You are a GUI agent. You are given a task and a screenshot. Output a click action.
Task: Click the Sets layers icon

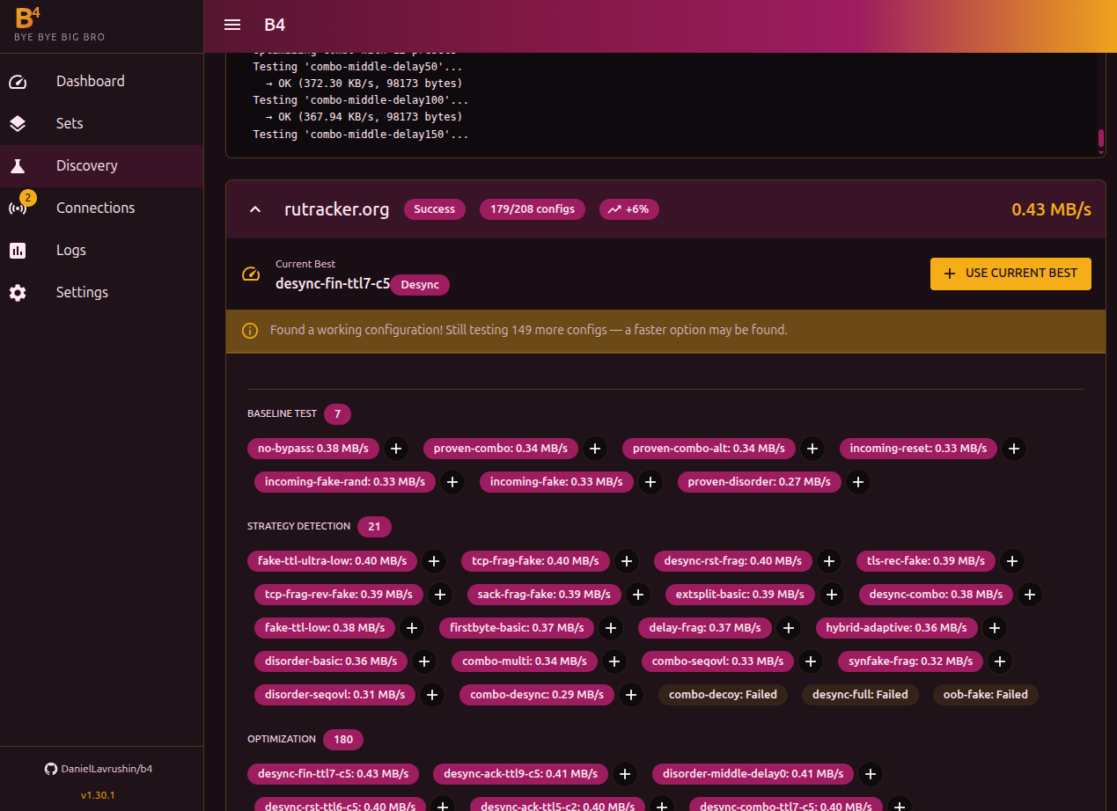tap(18, 124)
